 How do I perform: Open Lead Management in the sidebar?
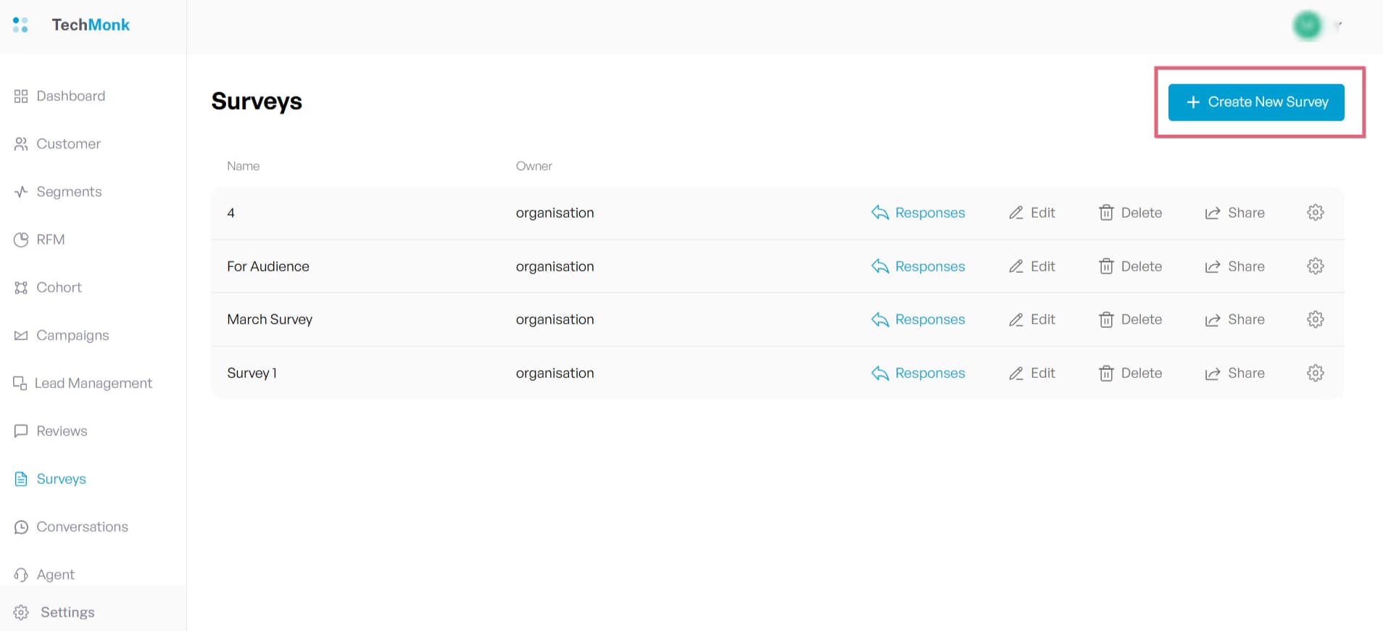coord(83,383)
